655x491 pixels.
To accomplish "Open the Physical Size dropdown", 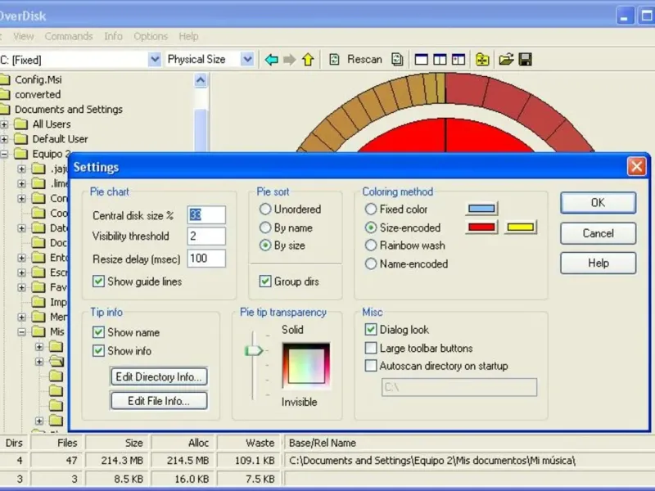I will click(246, 60).
